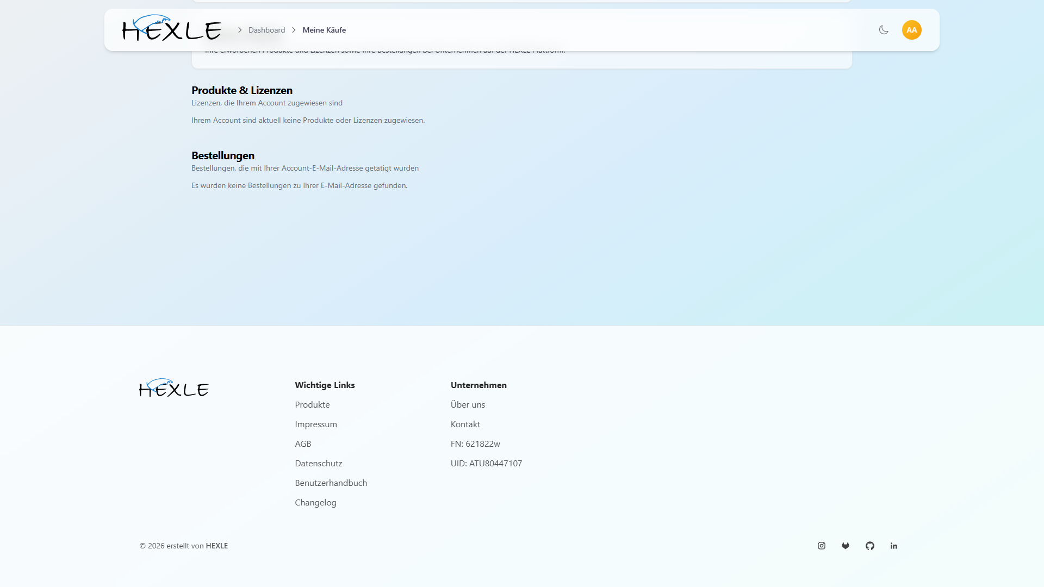Open the AA user avatar menu
This screenshot has width=1044, height=587.
(x=912, y=30)
